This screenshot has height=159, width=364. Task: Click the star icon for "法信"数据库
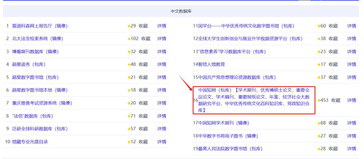coord(129,116)
